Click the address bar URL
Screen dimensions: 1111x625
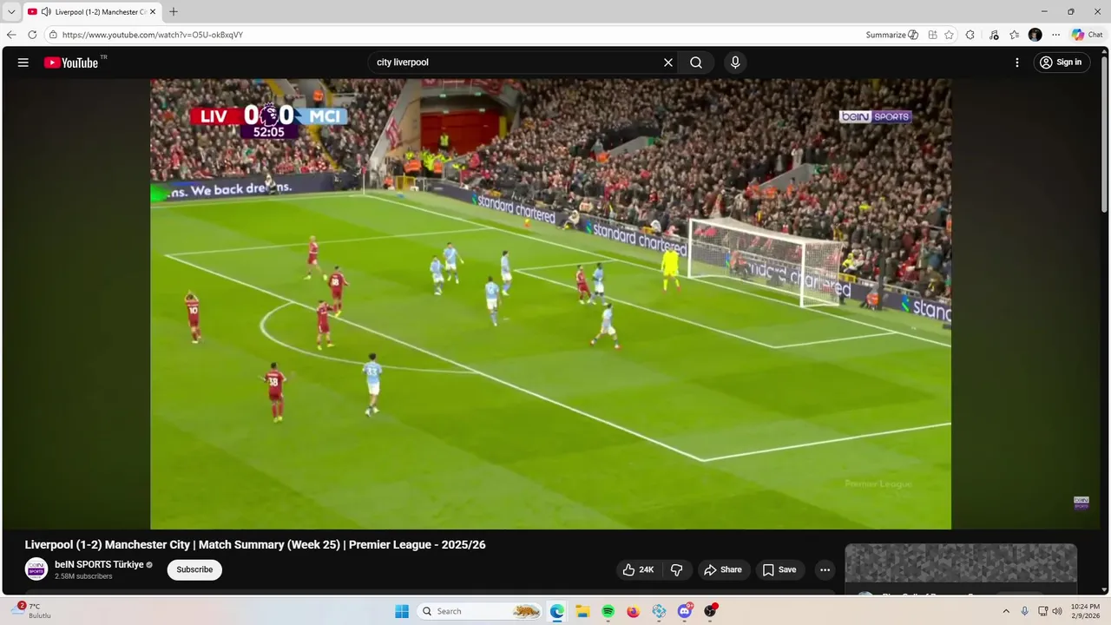coord(153,35)
